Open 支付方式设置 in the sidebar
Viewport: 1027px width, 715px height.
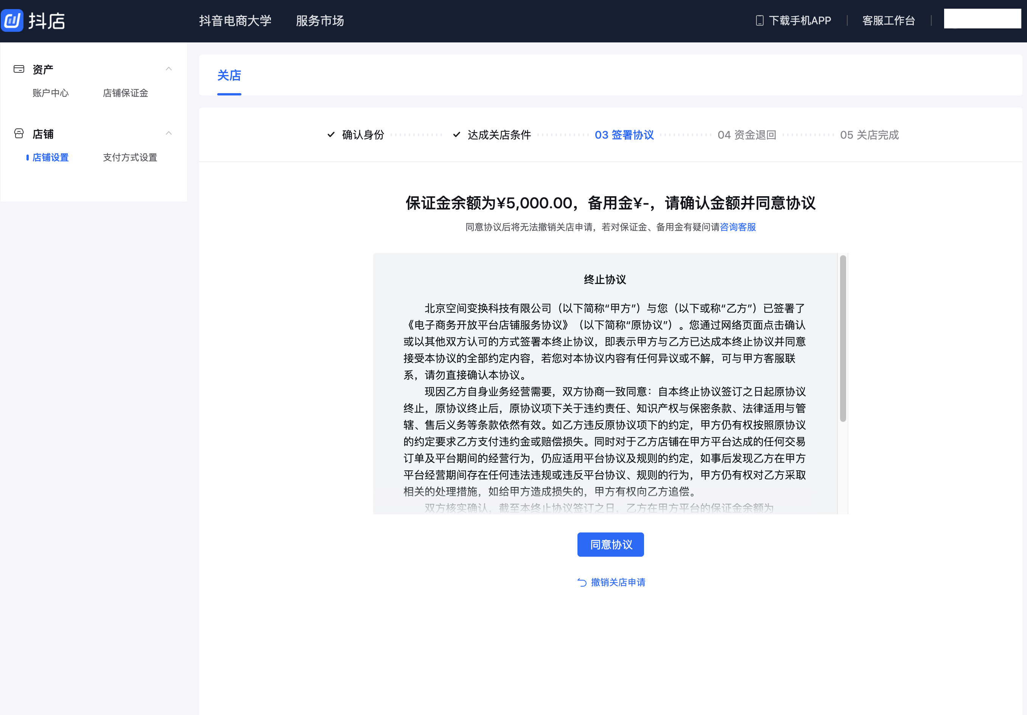click(129, 157)
